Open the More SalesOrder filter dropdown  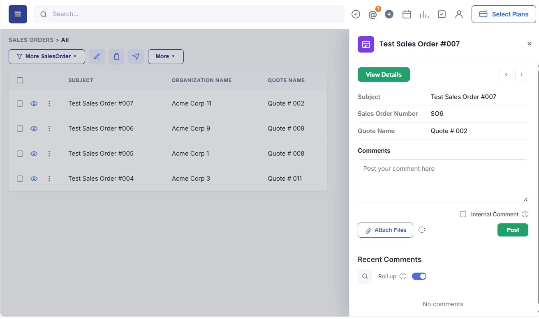point(47,57)
